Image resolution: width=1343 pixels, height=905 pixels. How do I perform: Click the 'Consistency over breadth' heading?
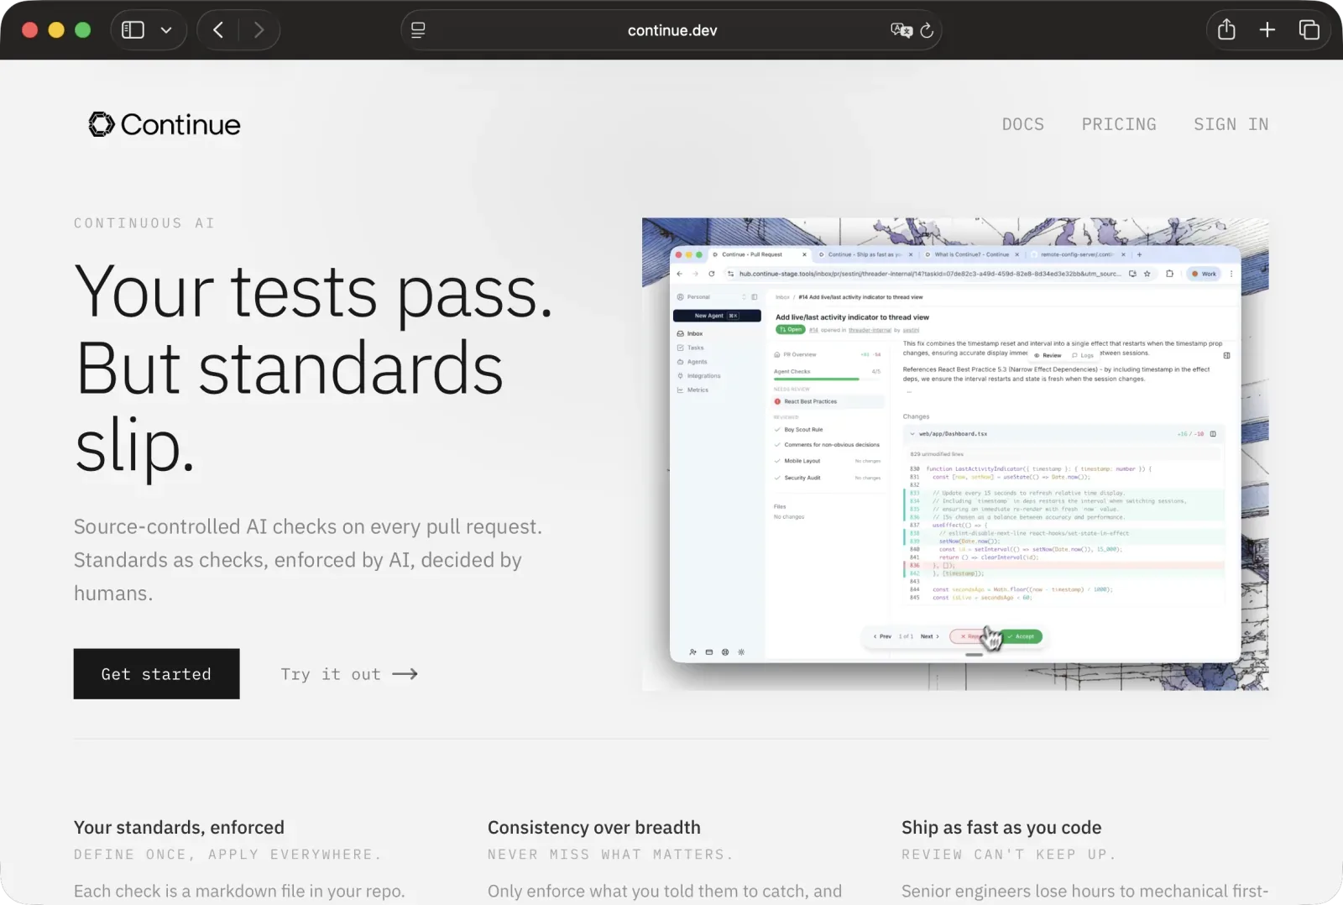point(594,828)
